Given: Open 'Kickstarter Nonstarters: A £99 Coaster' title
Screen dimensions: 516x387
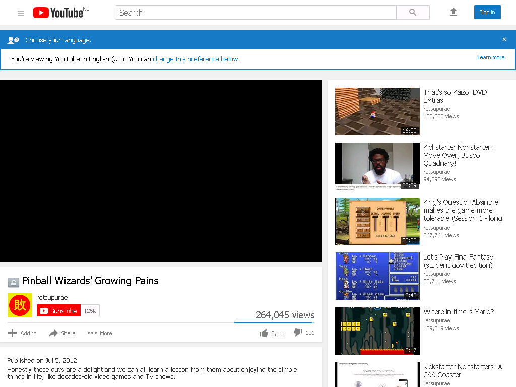Looking at the screenshot, I should point(463,371).
